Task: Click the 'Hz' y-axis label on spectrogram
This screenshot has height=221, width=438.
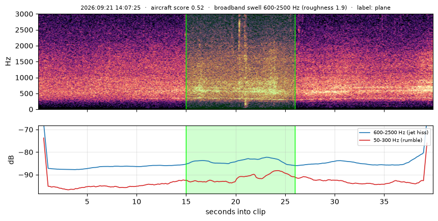Action: [x=8, y=61]
